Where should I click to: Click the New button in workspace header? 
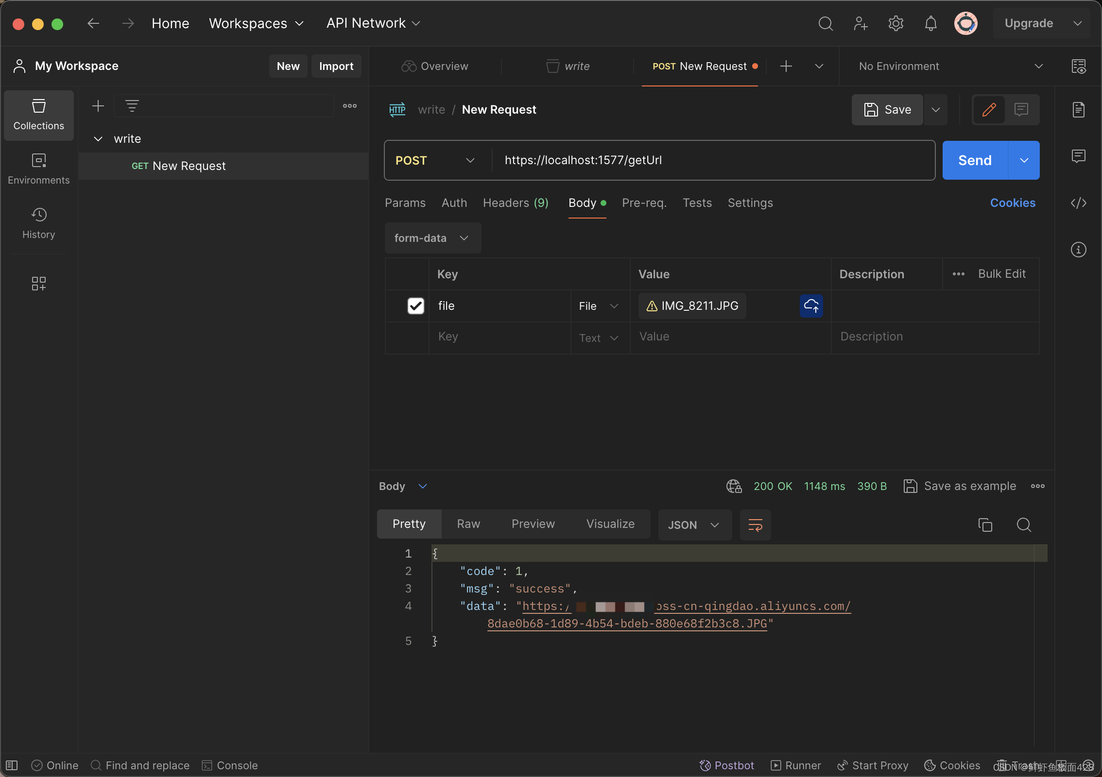point(288,66)
